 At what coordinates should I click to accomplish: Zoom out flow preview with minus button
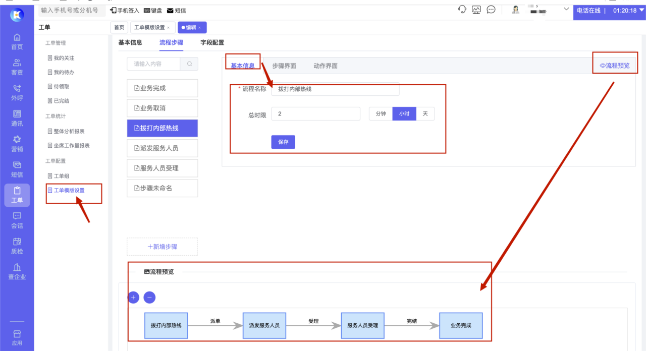coord(149,298)
